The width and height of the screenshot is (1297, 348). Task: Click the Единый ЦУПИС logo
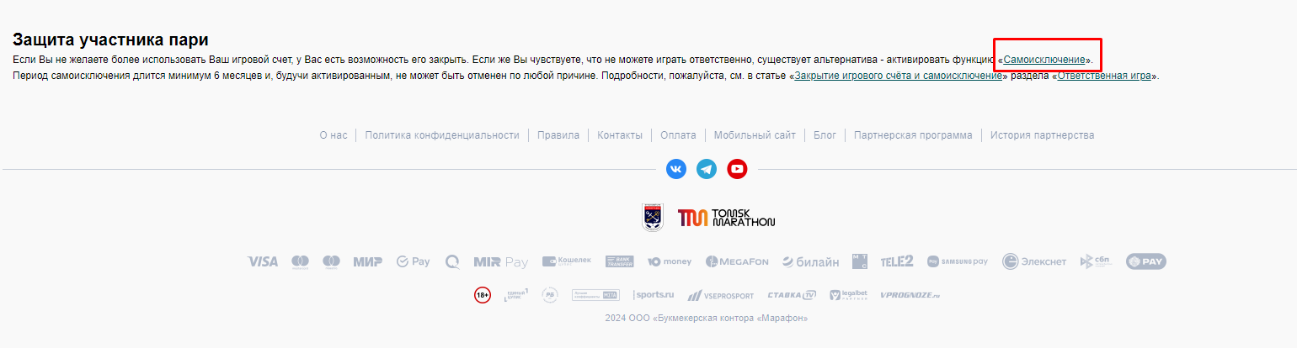point(515,295)
